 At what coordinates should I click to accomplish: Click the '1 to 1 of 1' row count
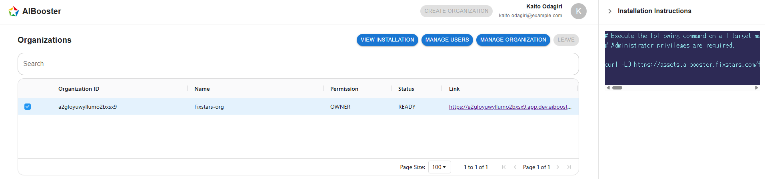click(476, 167)
